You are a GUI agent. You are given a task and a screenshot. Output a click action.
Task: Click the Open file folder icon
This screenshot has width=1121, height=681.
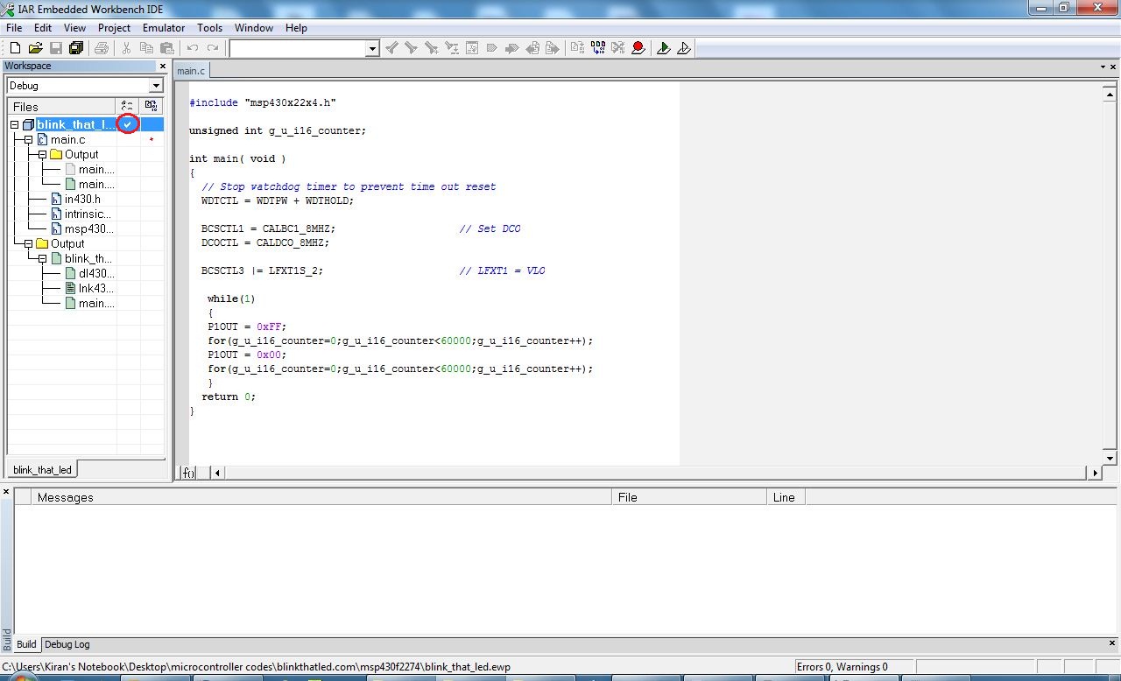36,48
